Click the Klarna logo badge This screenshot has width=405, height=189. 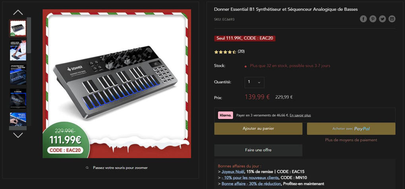pos(225,115)
